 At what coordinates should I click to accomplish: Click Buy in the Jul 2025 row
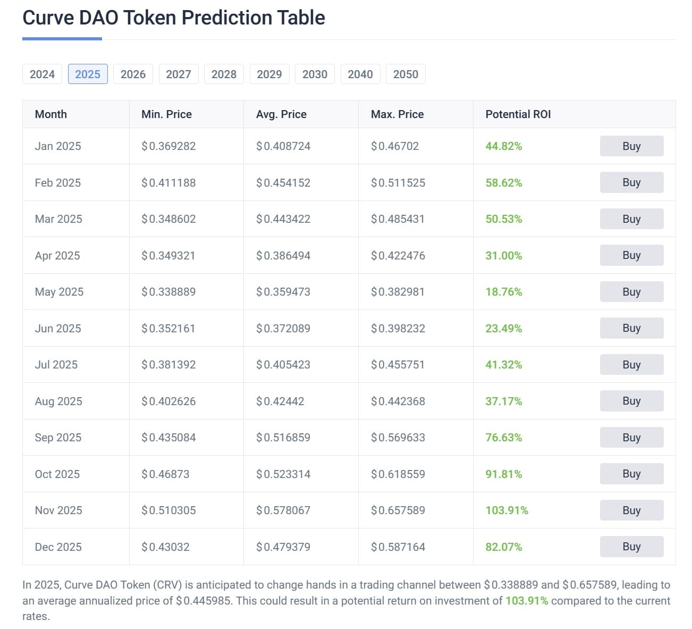[631, 365]
